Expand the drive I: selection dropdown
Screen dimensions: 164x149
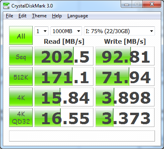[x=119, y=31]
